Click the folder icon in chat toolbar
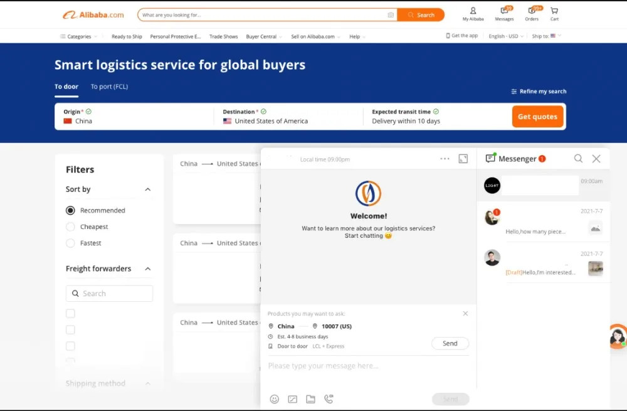Image resolution: width=627 pixels, height=411 pixels. (x=310, y=399)
